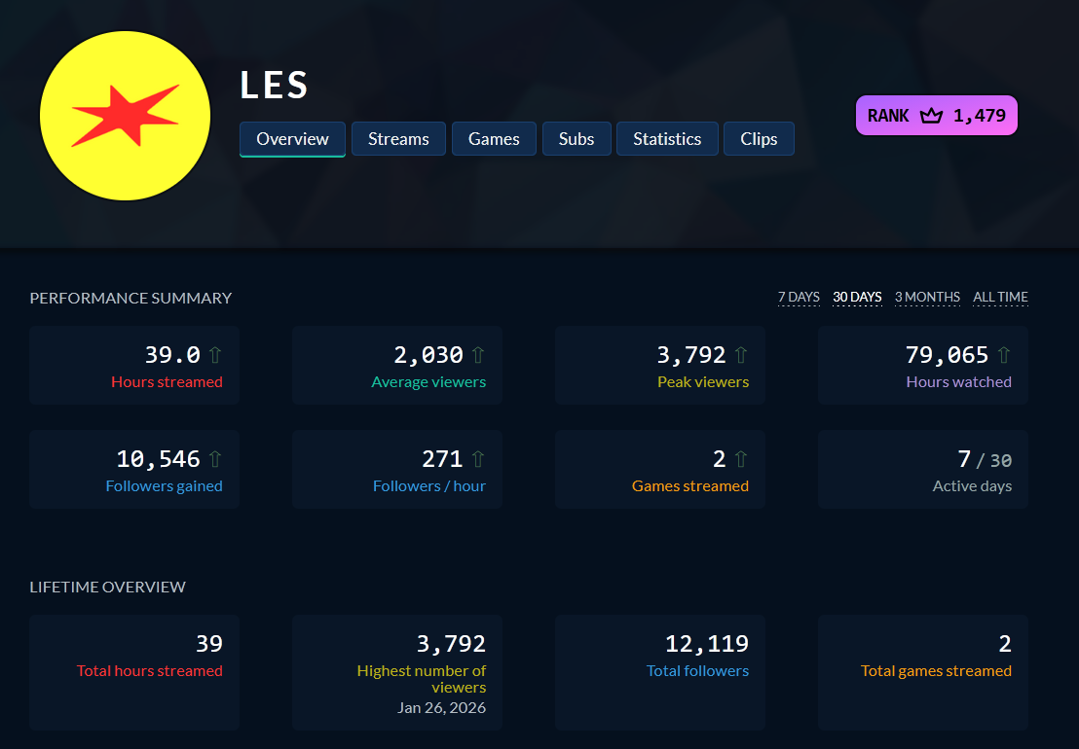Click the up-arrow beside Followers / hour
The image size is (1079, 749).
coord(479,456)
